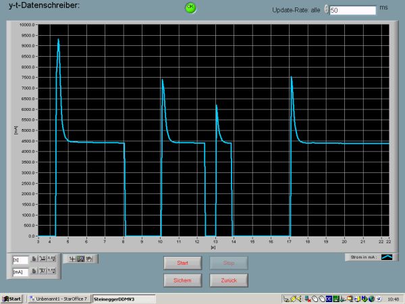Image resolution: width=405 pixels, height=304 pixels.
Task: Select the graph cursor crosshair tool
Action: tap(73, 259)
